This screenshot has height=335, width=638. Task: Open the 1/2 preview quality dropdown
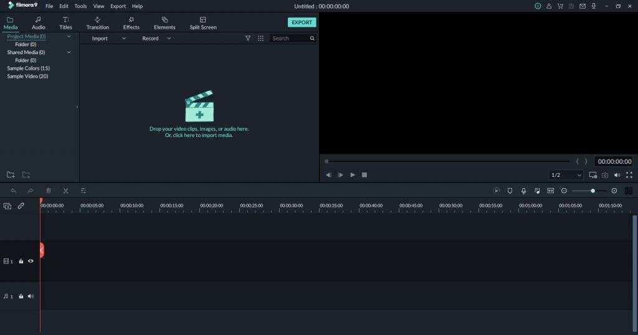[566, 175]
